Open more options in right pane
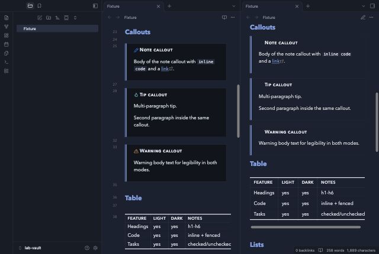 pyautogui.click(x=371, y=17)
